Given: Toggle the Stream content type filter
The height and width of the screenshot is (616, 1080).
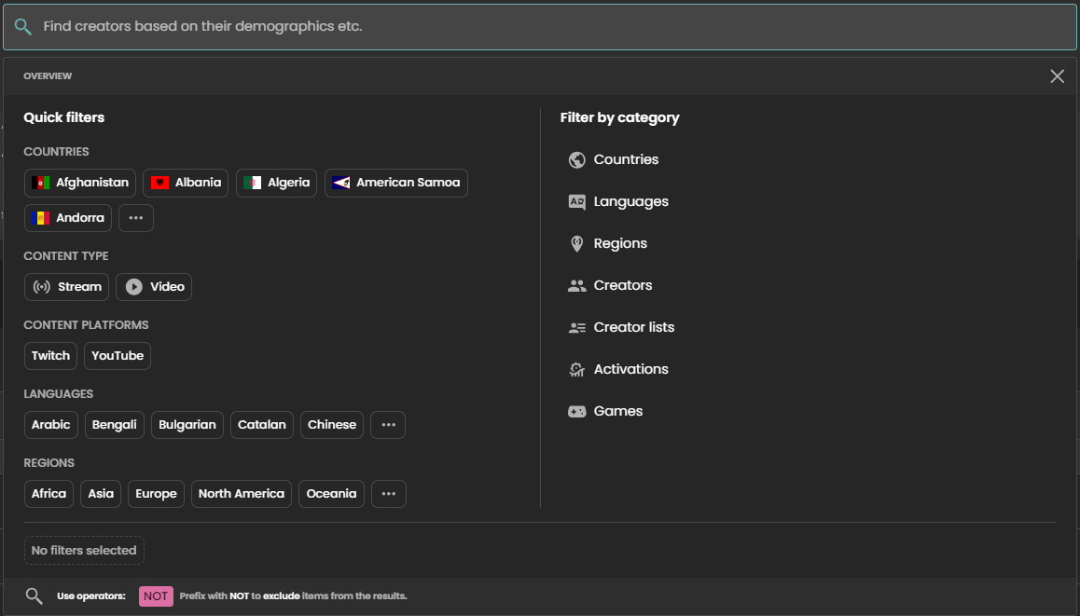Looking at the screenshot, I should click(67, 287).
